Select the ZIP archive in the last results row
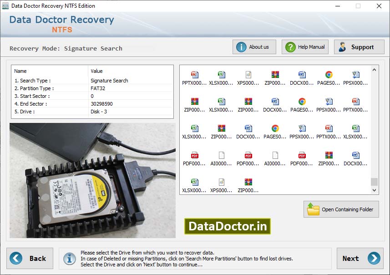The width and height of the screenshot is (390, 275). [x=248, y=186]
